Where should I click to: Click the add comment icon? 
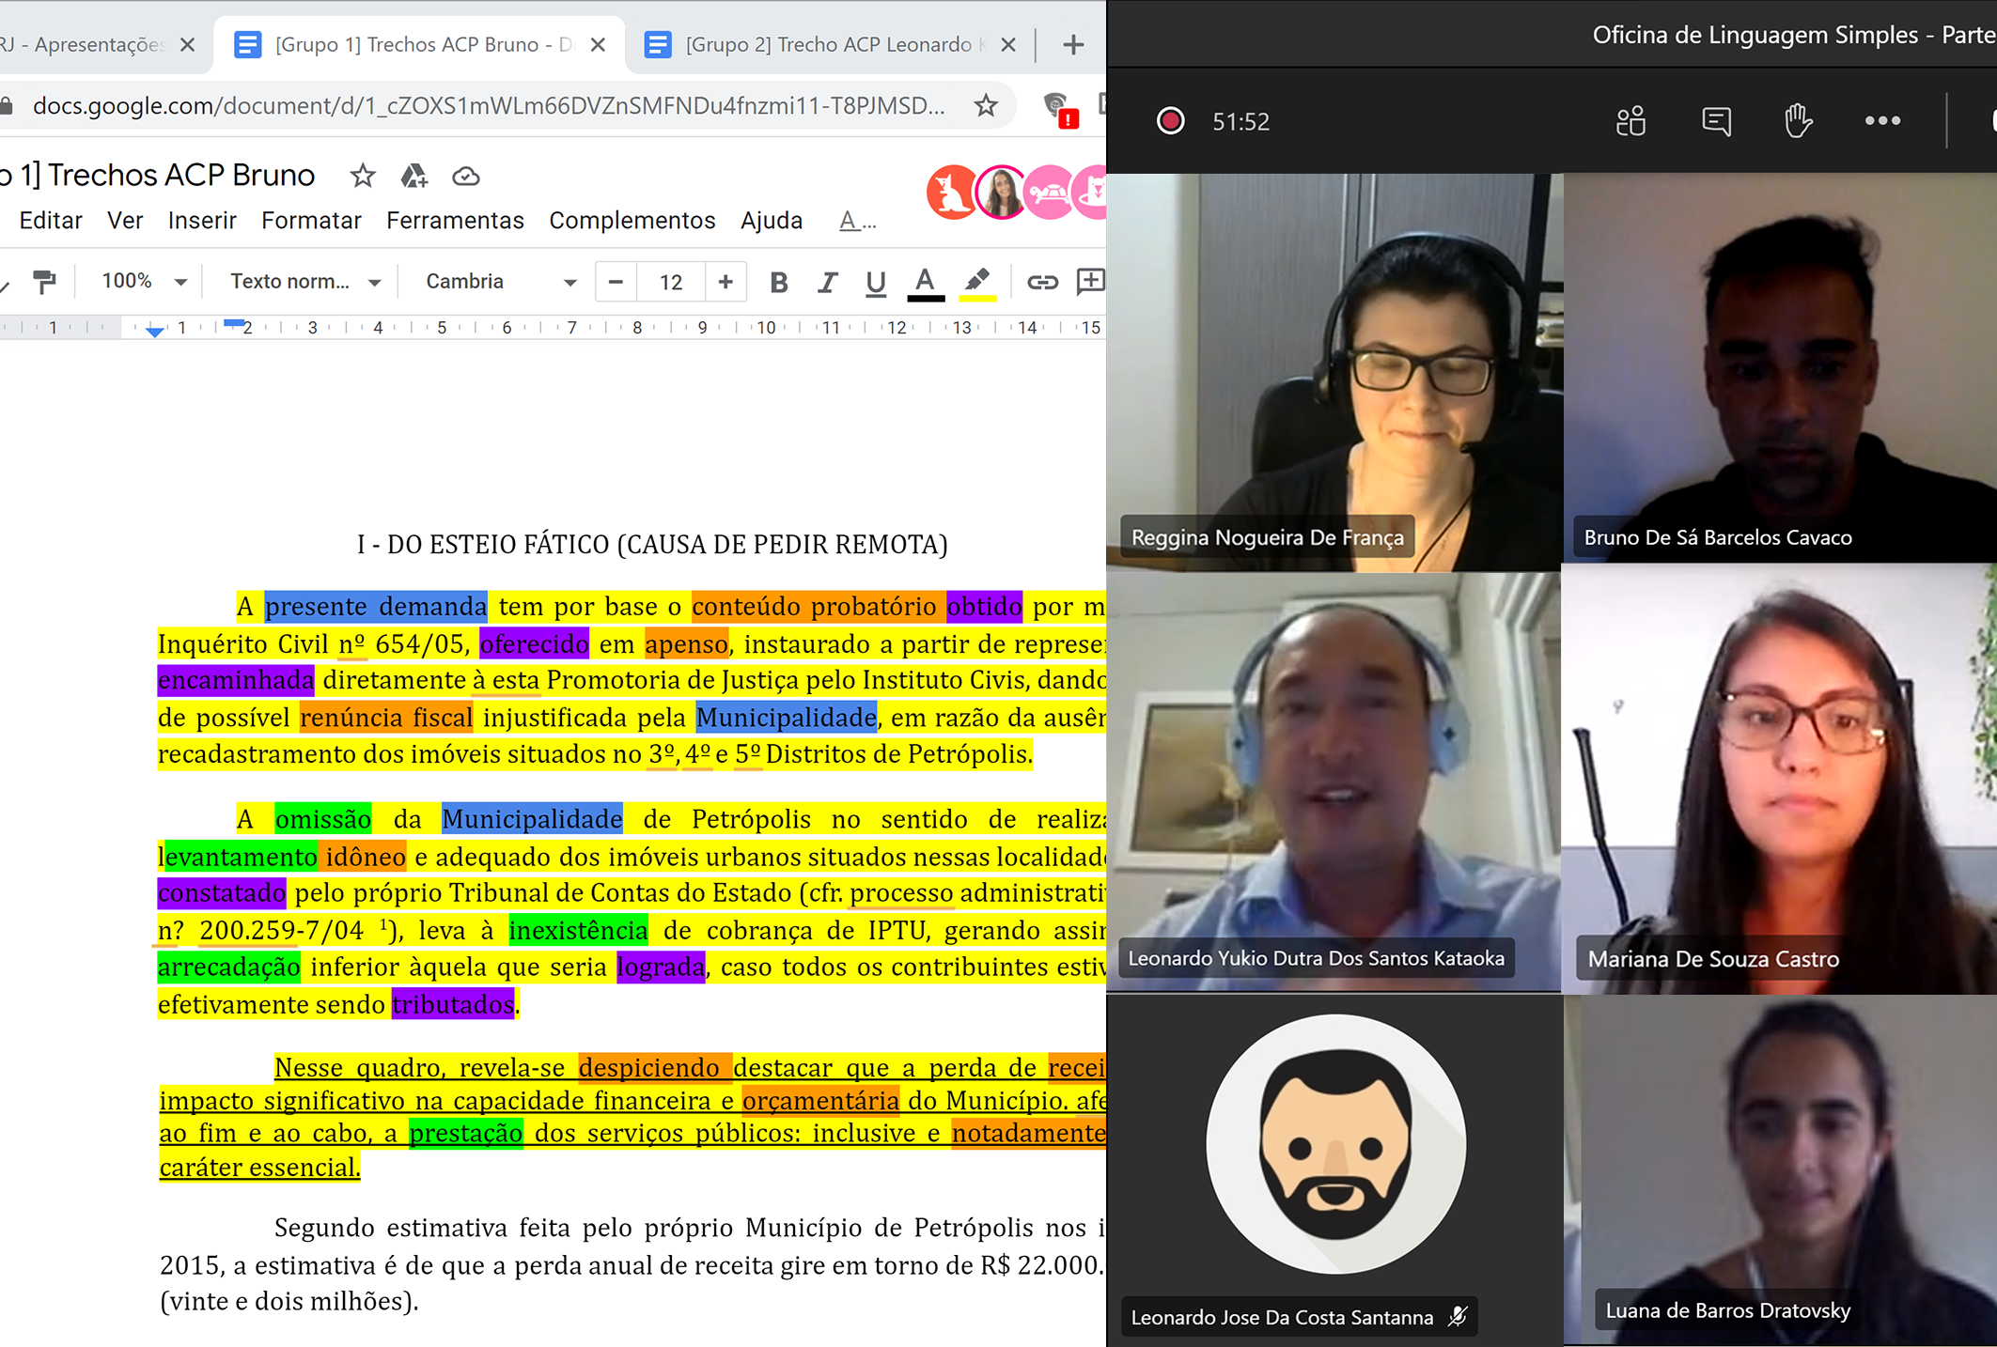pos(1090,282)
